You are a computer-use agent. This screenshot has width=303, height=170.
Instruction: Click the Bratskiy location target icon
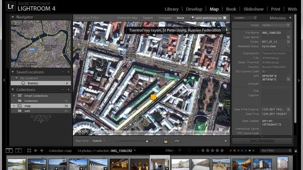[23, 83]
